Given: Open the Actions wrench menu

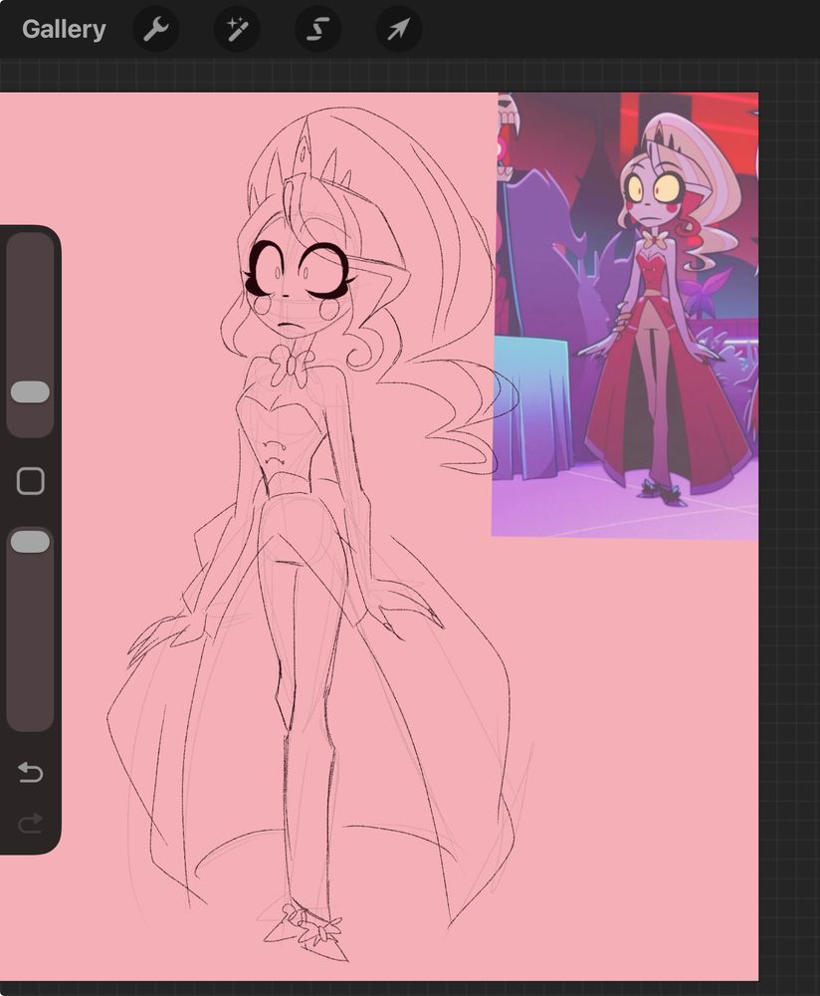Looking at the screenshot, I should pos(155,29).
